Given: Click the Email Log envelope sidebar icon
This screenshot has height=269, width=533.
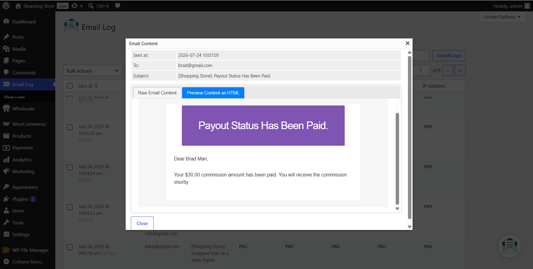Looking at the screenshot, I should pyautogui.click(x=6, y=84).
